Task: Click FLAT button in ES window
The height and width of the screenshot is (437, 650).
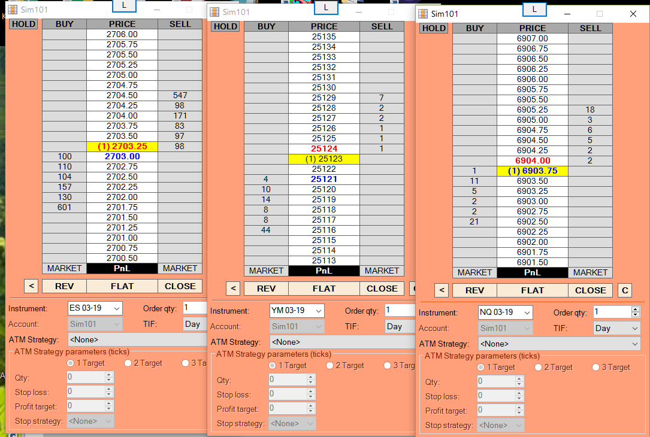Action: point(122,286)
